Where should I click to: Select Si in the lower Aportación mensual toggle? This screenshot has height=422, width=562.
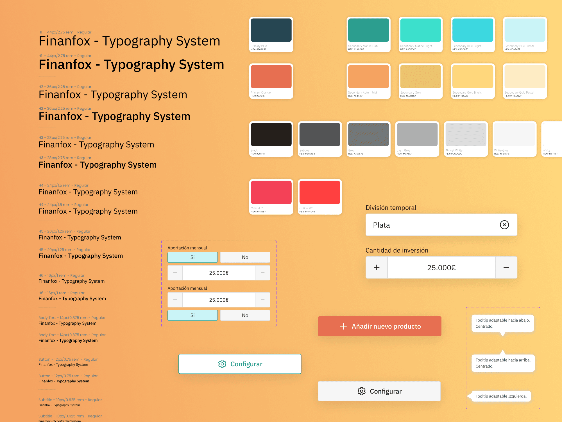192,315
